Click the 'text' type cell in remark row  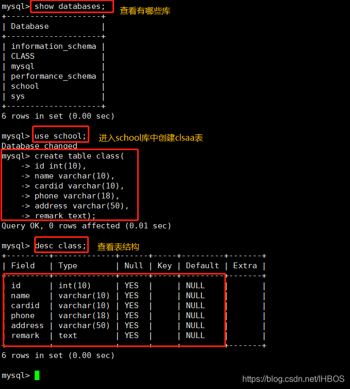tap(68, 335)
